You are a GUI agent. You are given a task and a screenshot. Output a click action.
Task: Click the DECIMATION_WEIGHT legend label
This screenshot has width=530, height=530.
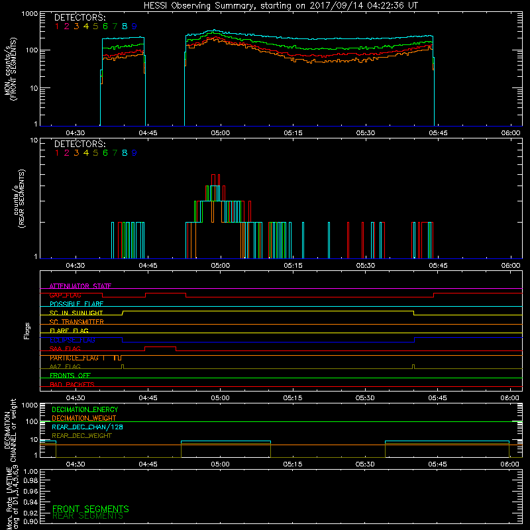pos(84,418)
